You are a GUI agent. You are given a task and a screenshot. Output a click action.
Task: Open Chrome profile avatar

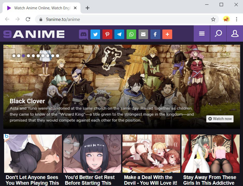[226, 19]
